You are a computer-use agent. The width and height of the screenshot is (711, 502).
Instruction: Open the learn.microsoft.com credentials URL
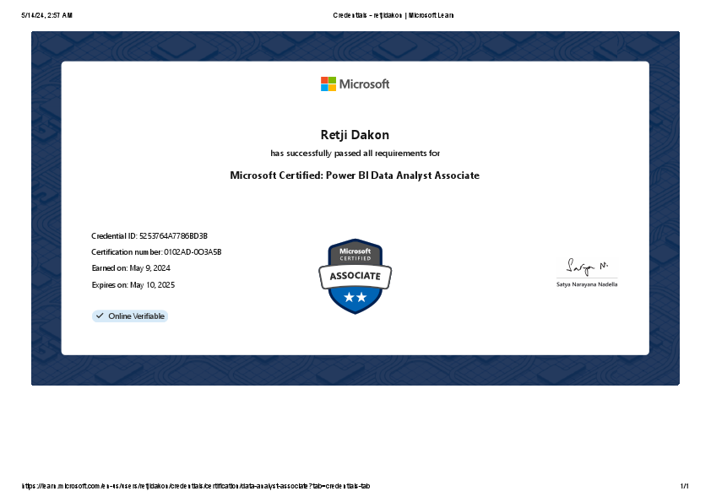pyautogui.click(x=195, y=485)
